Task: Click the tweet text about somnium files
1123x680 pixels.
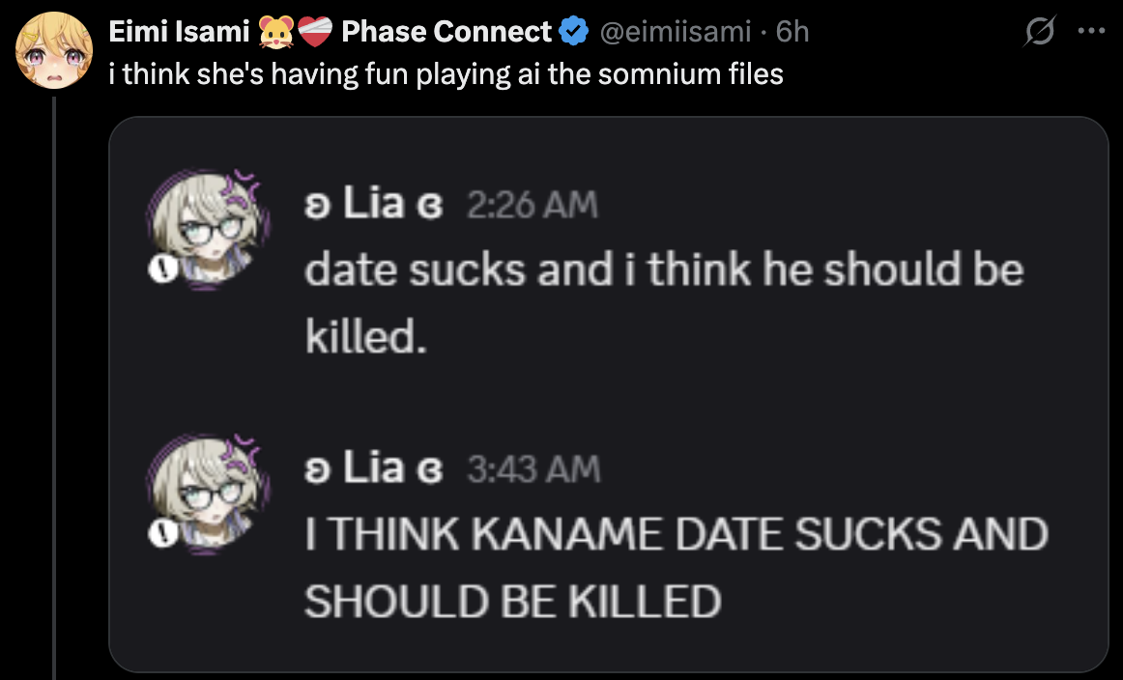Action: click(x=446, y=74)
